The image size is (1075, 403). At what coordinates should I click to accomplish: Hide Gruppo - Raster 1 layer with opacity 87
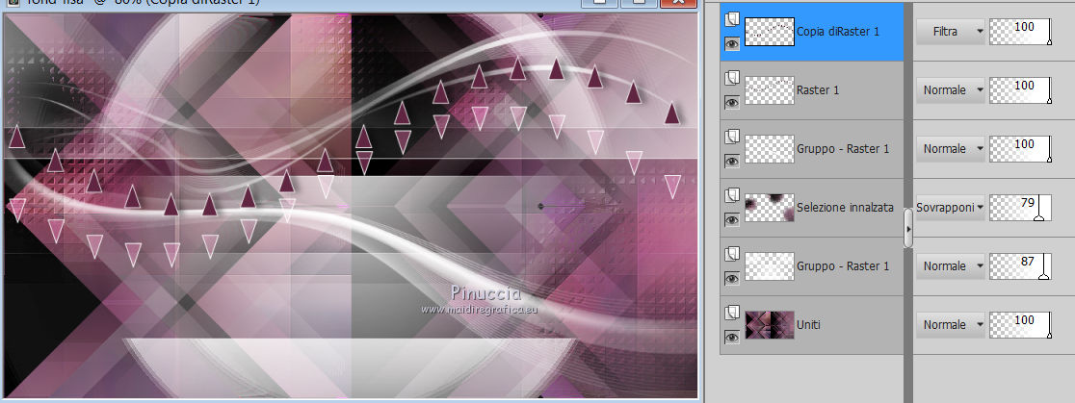tap(732, 279)
